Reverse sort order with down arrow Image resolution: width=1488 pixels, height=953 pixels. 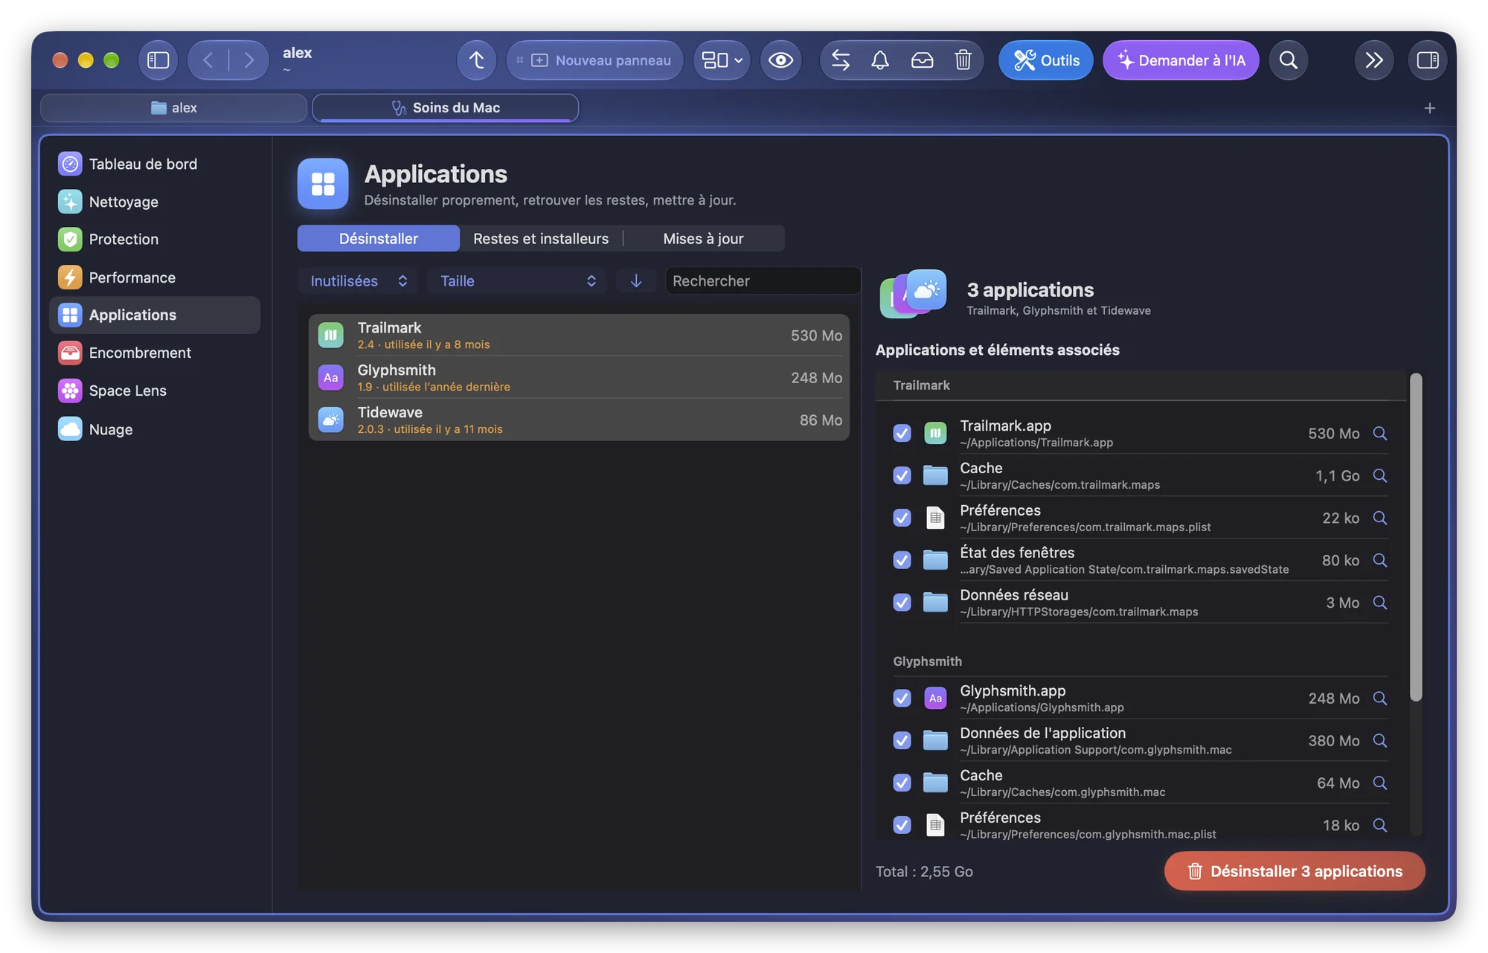(x=636, y=280)
